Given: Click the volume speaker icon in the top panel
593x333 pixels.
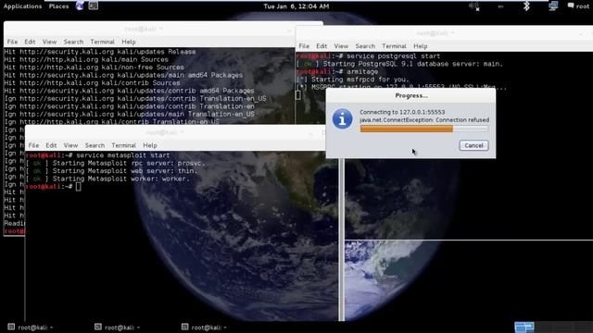Looking at the screenshot, I should click(473, 6).
